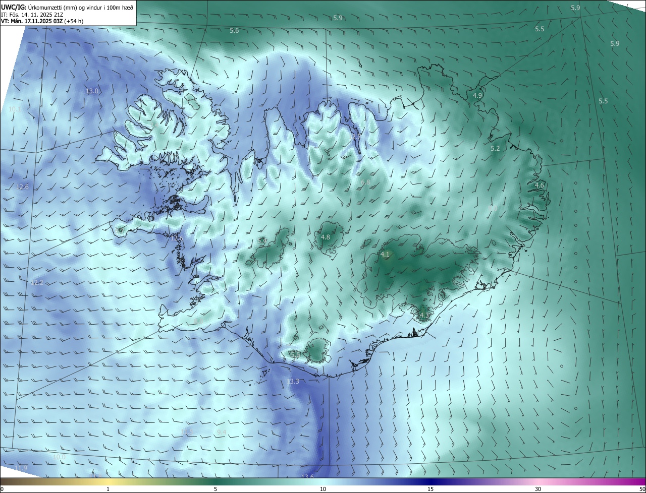
Task: Click the '10' tick on the color scale
Action: tap(323, 489)
